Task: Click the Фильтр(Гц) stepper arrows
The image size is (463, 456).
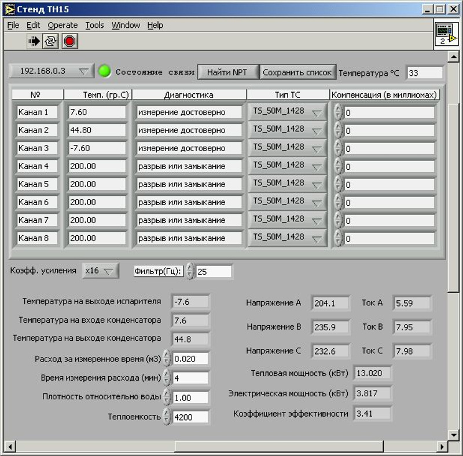Action: click(x=190, y=271)
